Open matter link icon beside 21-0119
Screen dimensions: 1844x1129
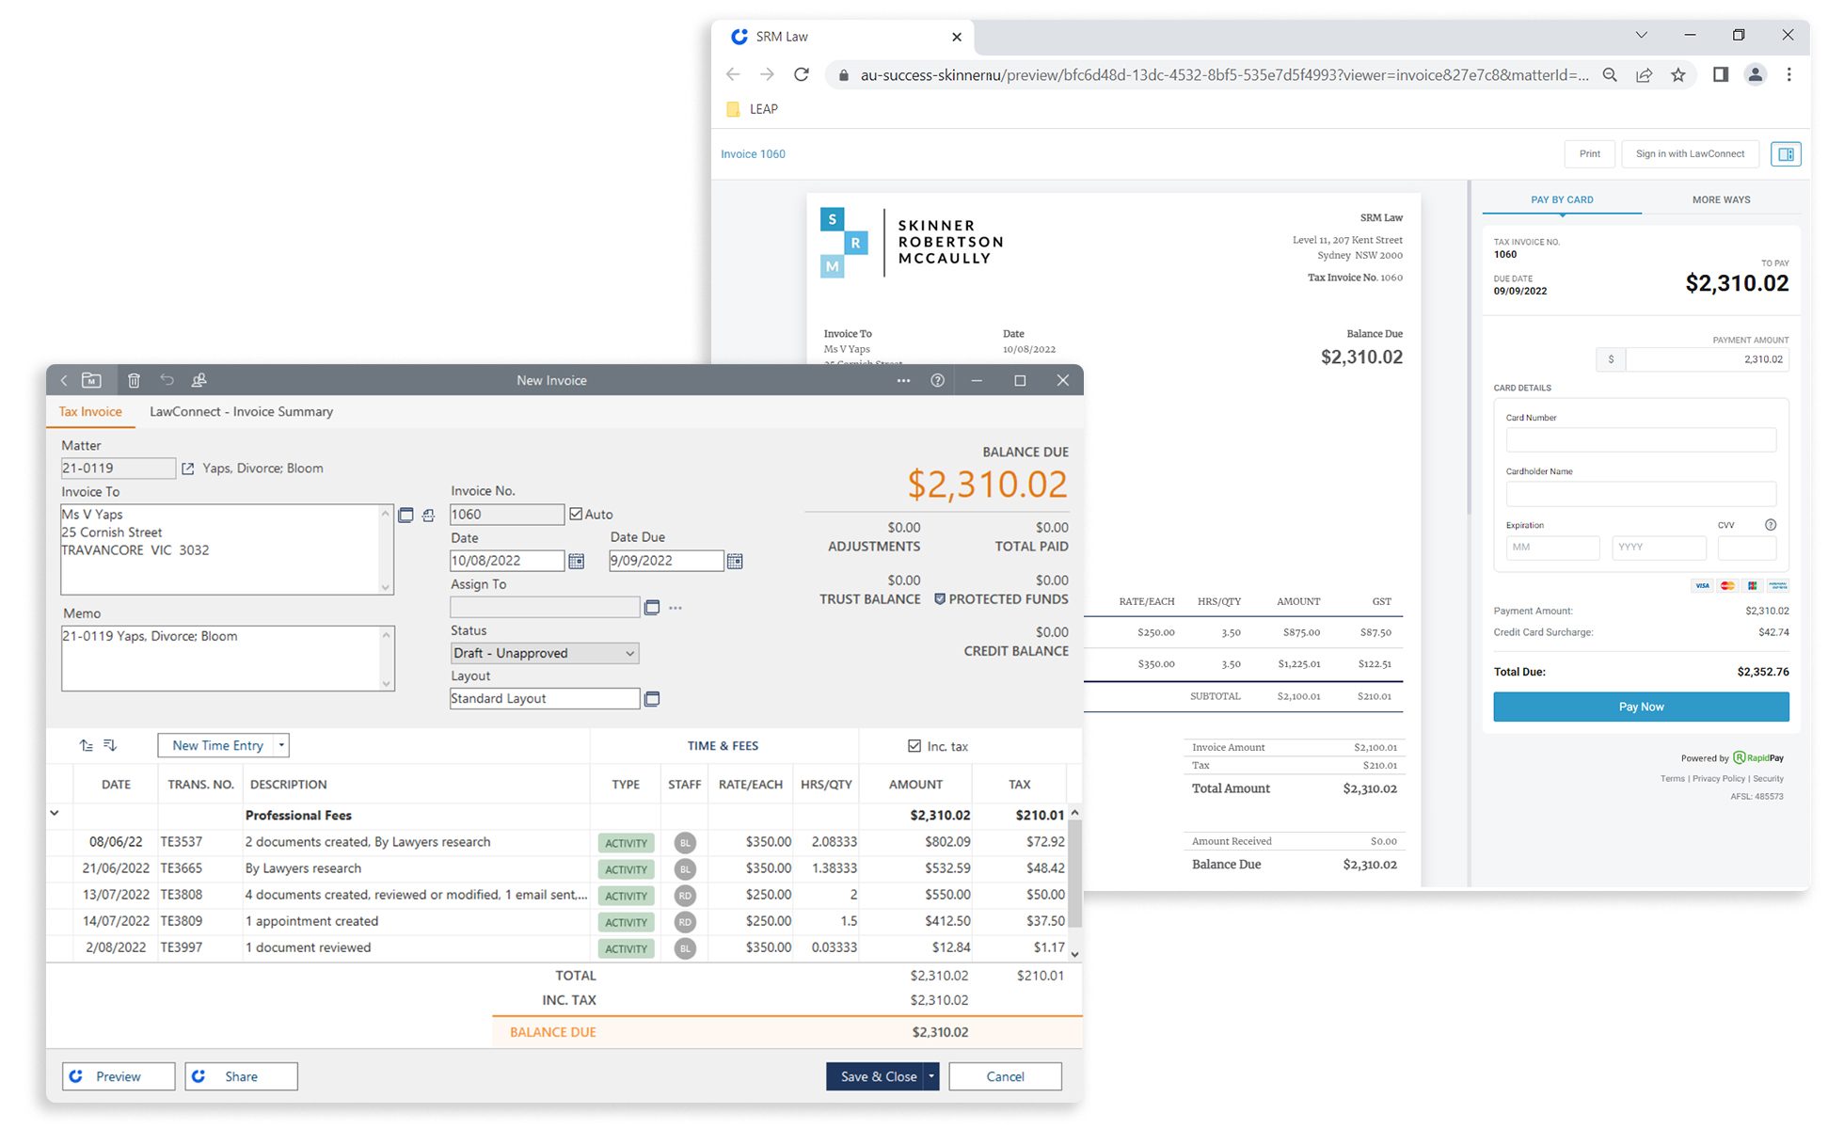click(x=187, y=469)
